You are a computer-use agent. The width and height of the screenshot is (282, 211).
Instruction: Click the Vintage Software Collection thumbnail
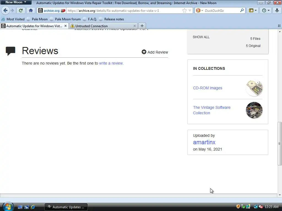click(254, 110)
